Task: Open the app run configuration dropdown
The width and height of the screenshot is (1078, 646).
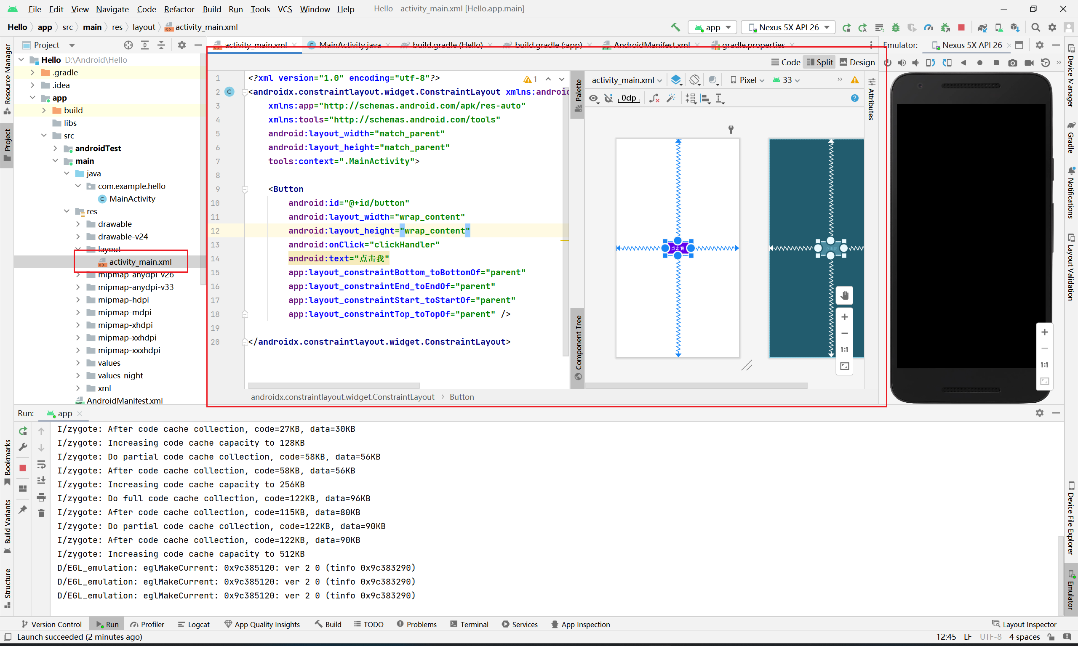Action: (712, 27)
